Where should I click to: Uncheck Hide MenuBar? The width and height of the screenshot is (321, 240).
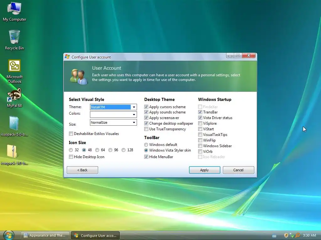pos(146,157)
